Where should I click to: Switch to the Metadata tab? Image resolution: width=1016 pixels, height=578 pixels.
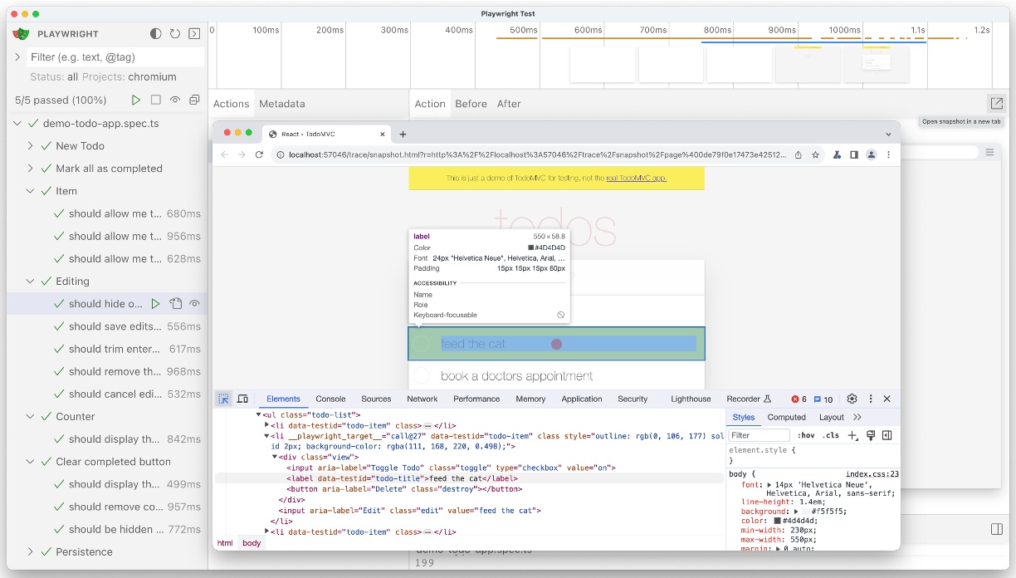[x=282, y=104]
